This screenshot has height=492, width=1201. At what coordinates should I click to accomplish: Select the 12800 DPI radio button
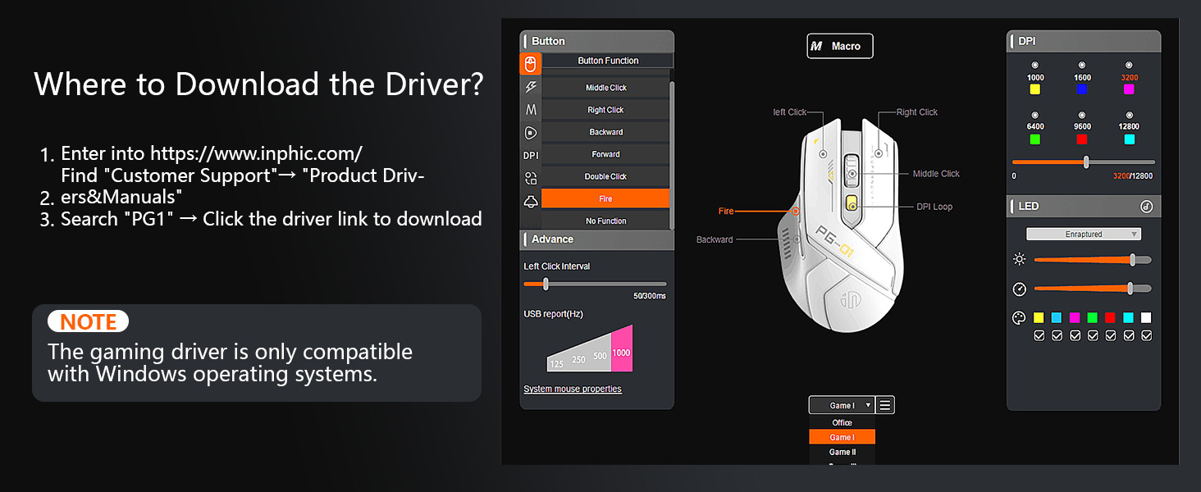[1129, 115]
